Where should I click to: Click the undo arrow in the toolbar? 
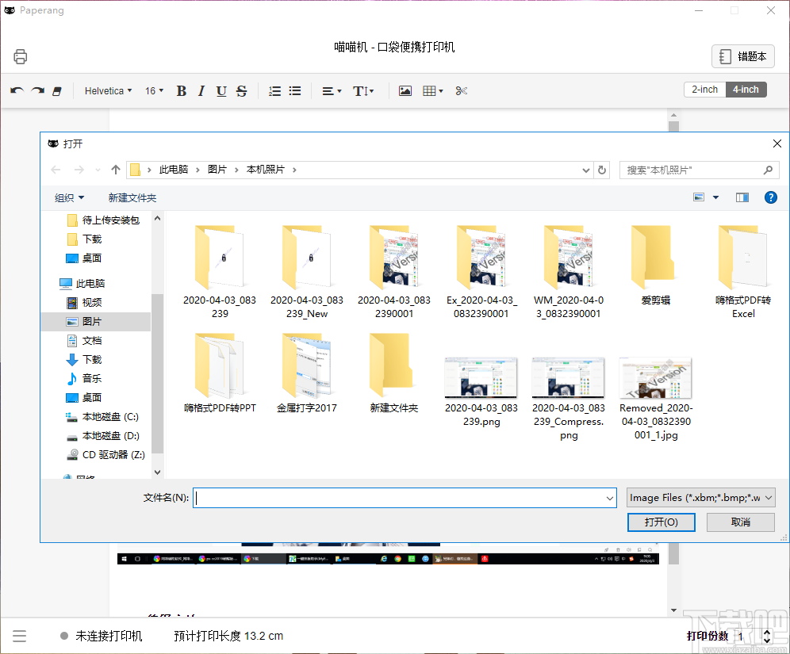coord(17,91)
